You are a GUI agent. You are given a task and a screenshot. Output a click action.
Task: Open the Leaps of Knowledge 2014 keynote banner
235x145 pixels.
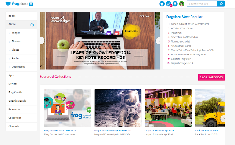point(100,41)
